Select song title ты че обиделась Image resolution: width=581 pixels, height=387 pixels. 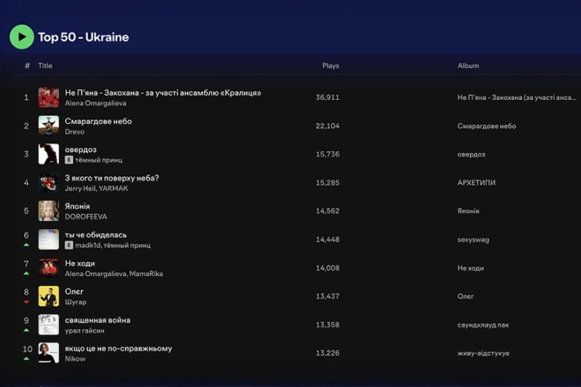coord(96,235)
